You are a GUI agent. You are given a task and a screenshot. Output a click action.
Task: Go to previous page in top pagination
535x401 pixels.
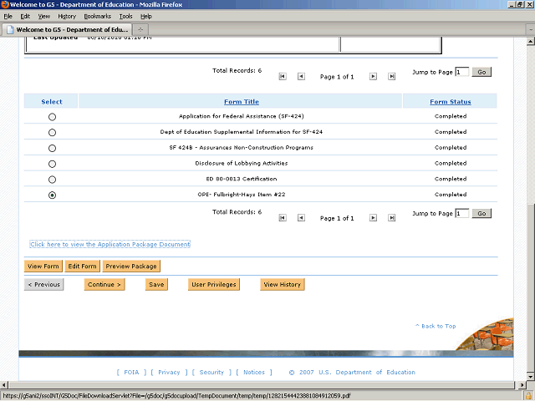click(301, 76)
